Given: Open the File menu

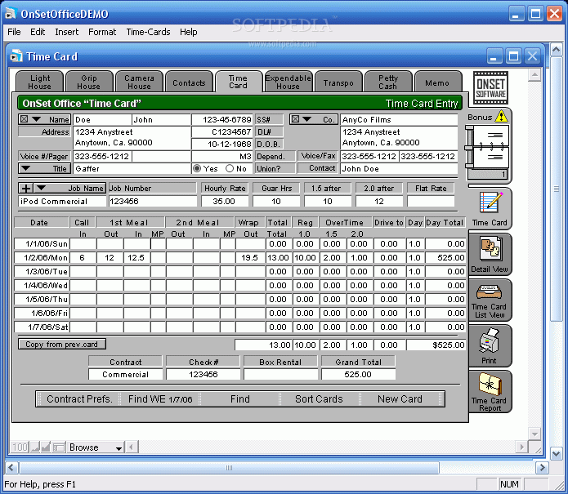Looking at the screenshot, I should pyautogui.click(x=14, y=32).
